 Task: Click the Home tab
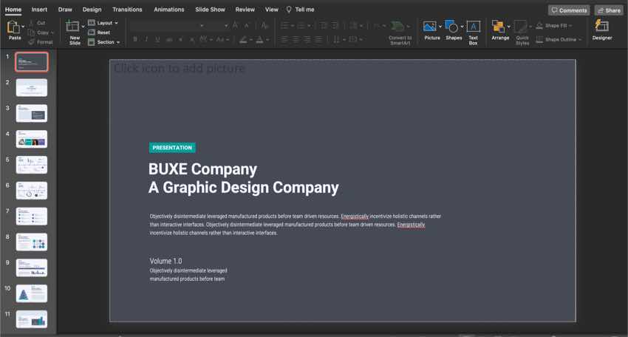(x=13, y=9)
